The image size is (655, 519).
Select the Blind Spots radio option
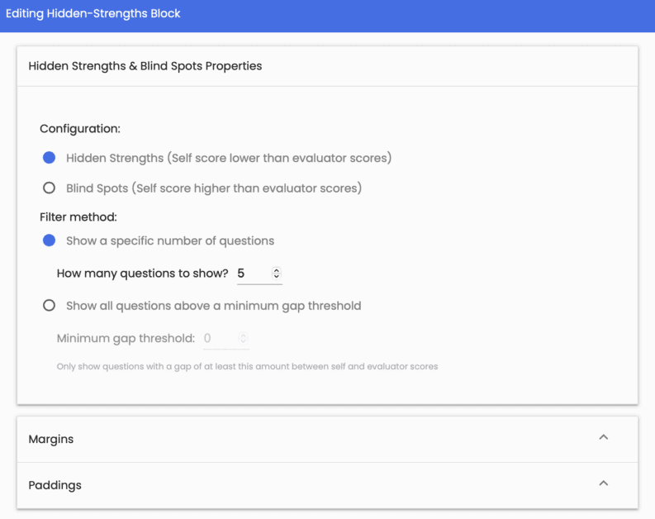pos(49,188)
